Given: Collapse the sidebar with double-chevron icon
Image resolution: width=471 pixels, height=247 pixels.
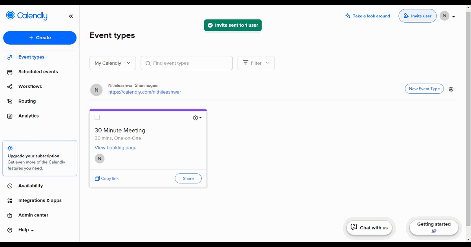Looking at the screenshot, I should [71, 16].
